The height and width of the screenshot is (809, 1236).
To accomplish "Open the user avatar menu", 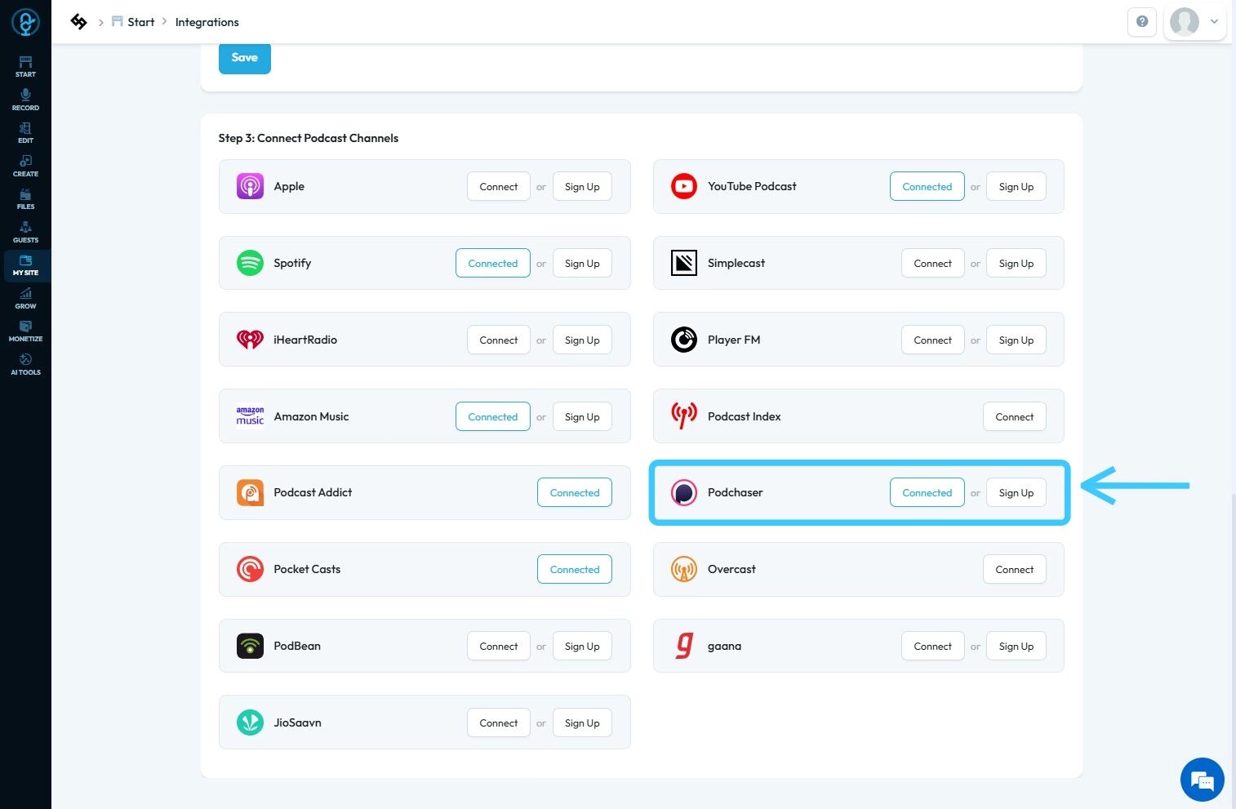I will point(1185,22).
